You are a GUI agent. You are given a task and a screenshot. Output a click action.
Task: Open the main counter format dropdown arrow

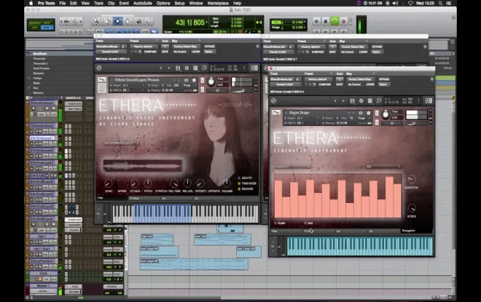[x=206, y=23]
